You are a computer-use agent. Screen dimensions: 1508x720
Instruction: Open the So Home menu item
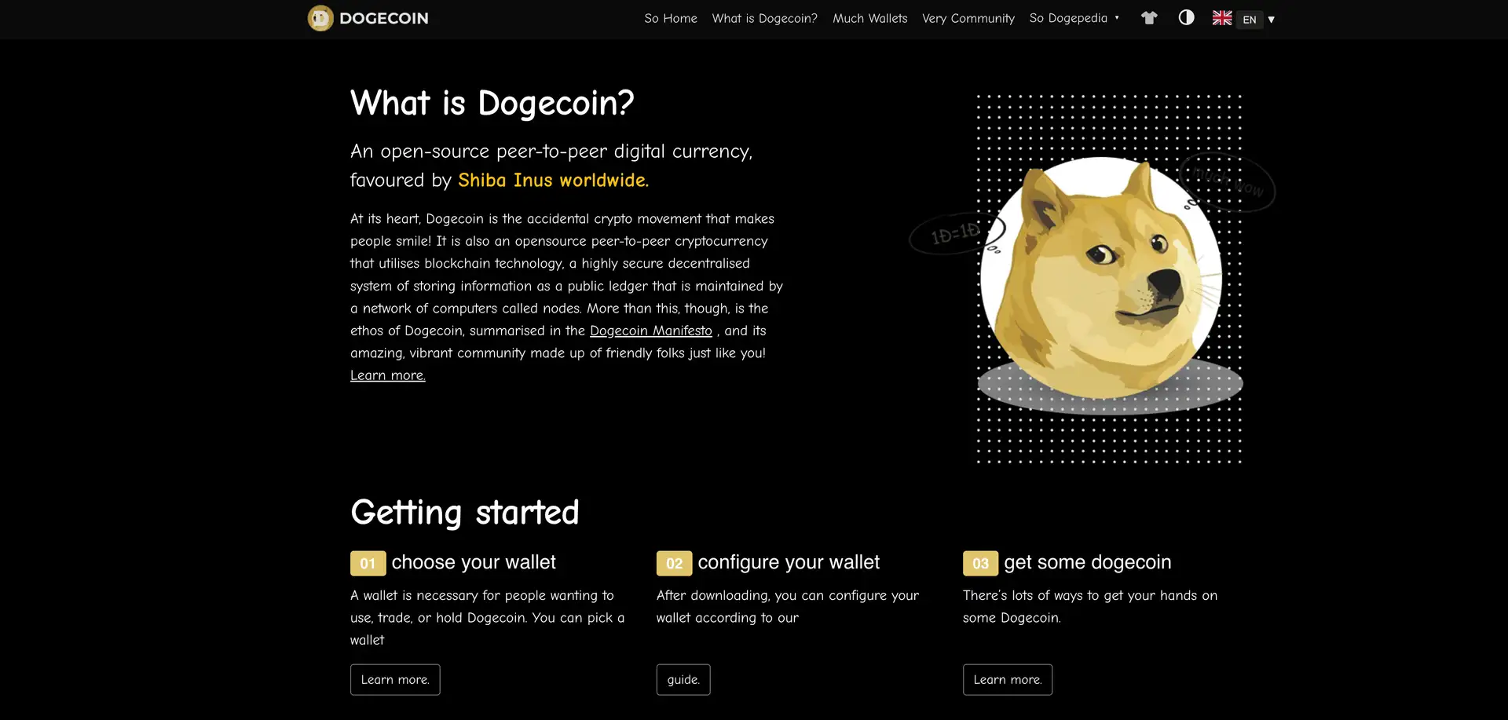coord(671,18)
